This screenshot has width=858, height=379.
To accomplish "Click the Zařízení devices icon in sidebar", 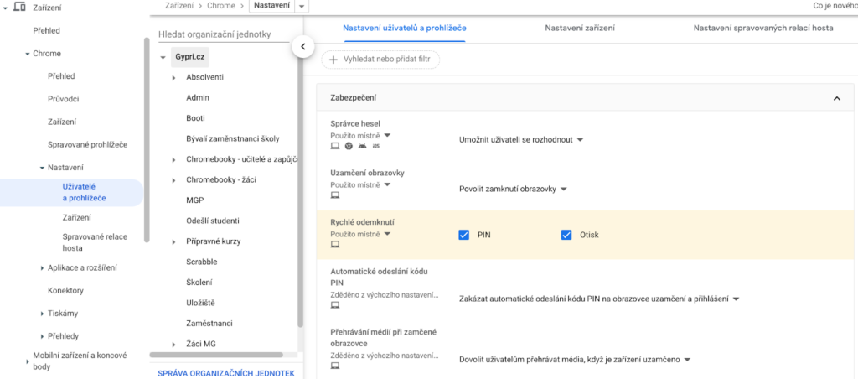I will point(20,7).
